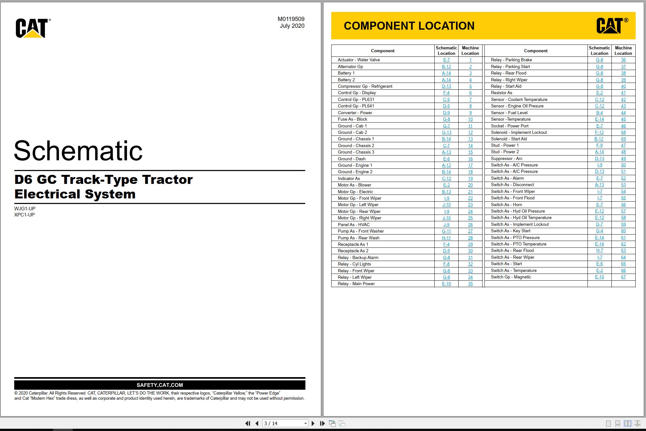Click the 'Relay - Backup Alarm' component cell
The width and height of the screenshot is (646, 431).
click(x=383, y=257)
